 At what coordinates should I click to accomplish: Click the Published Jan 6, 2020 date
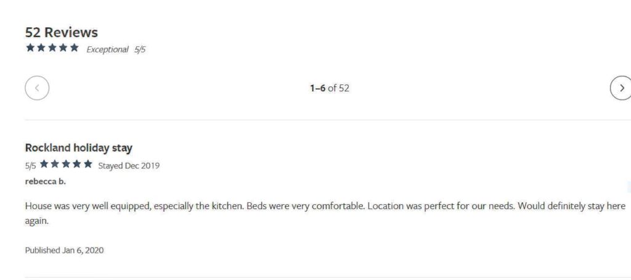coord(64,250)
